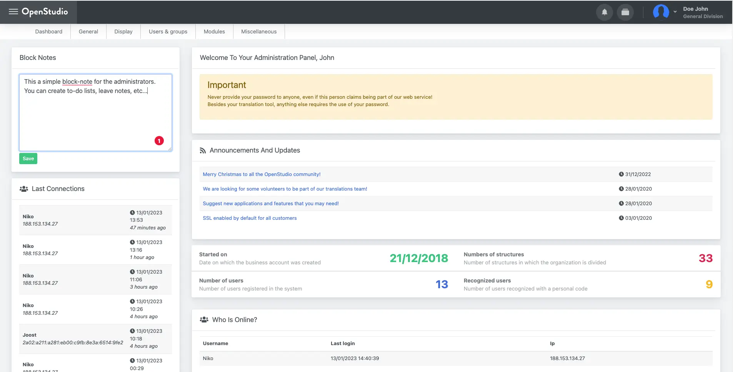This screenshot has width=733, height=372.
Task: Click the user avatar icon
Action: click(x=661, y=12)
